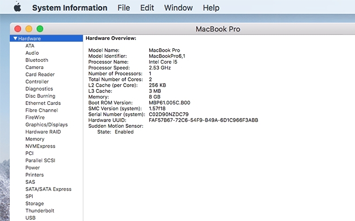This screenshot has height=221, width=355.
Task: Select SATA/SATA Express in the sidebar
Action: pyautogui.click(x=48, y=189)
